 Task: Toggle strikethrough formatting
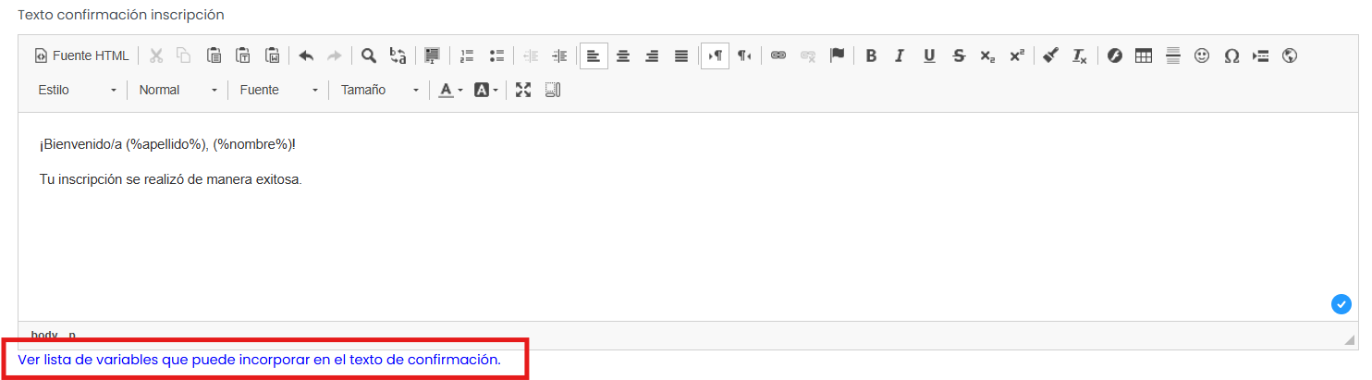(x=959, y=55)
